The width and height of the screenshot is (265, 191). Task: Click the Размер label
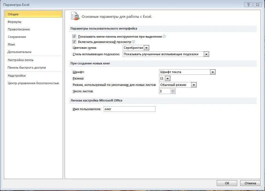point(78,78)
